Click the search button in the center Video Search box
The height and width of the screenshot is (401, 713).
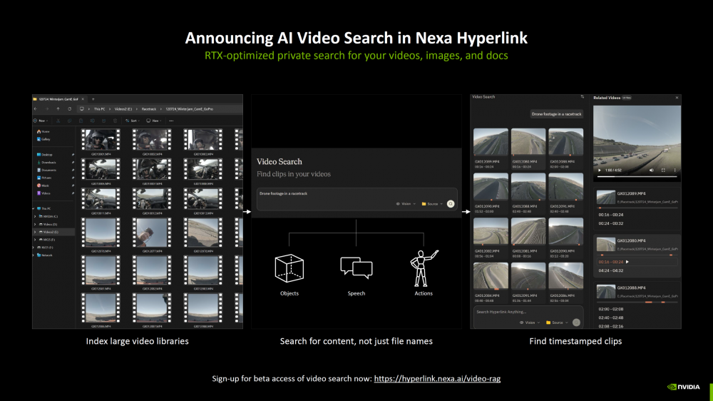pos(450,203)
